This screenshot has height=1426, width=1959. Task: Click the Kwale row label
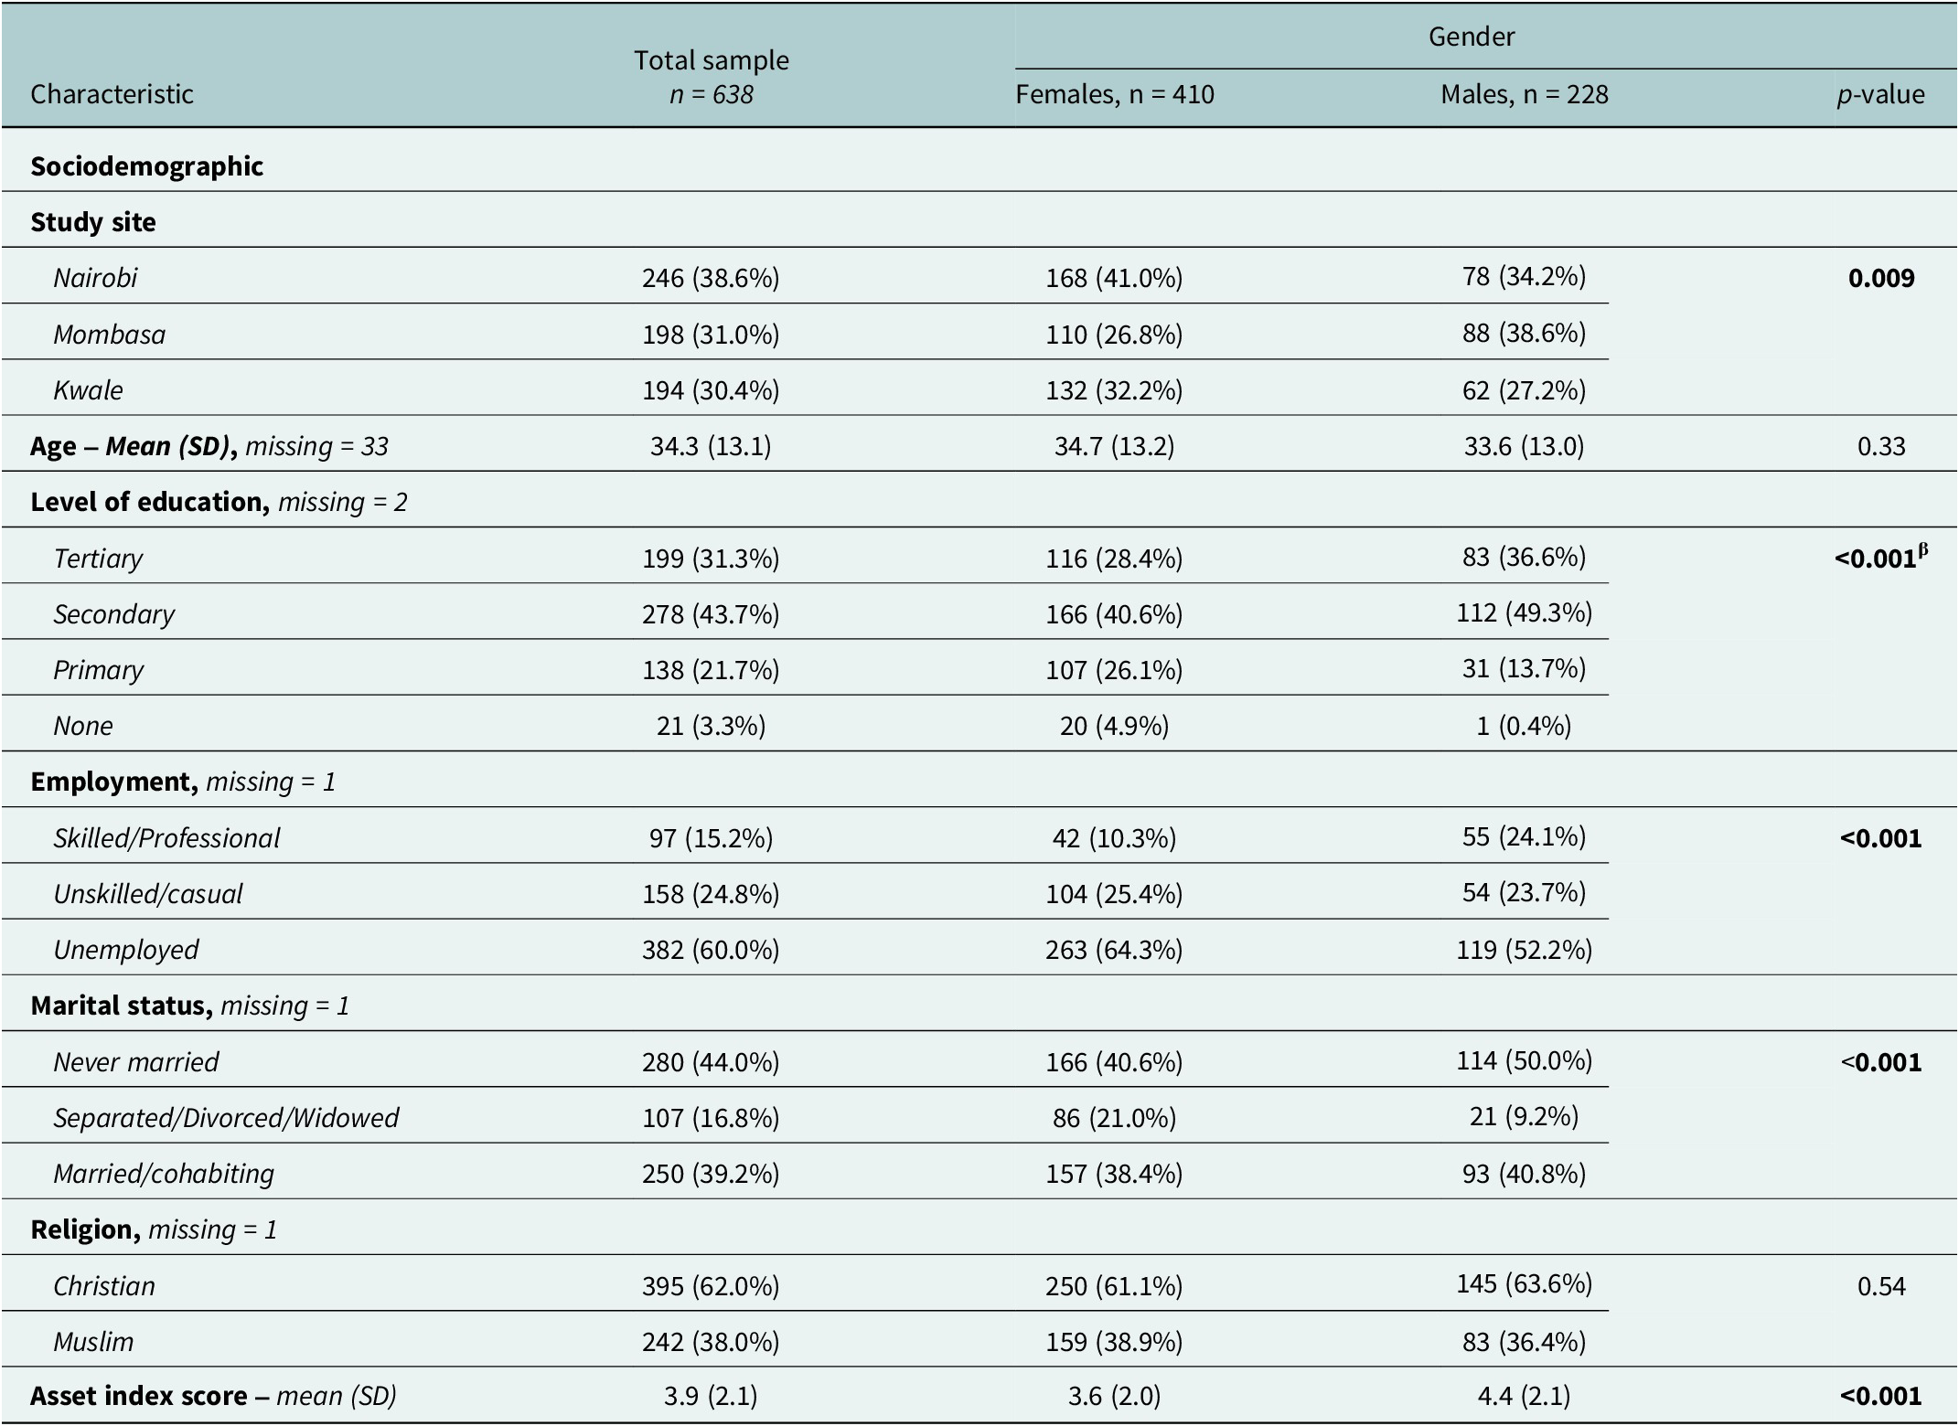click(88, 390)
